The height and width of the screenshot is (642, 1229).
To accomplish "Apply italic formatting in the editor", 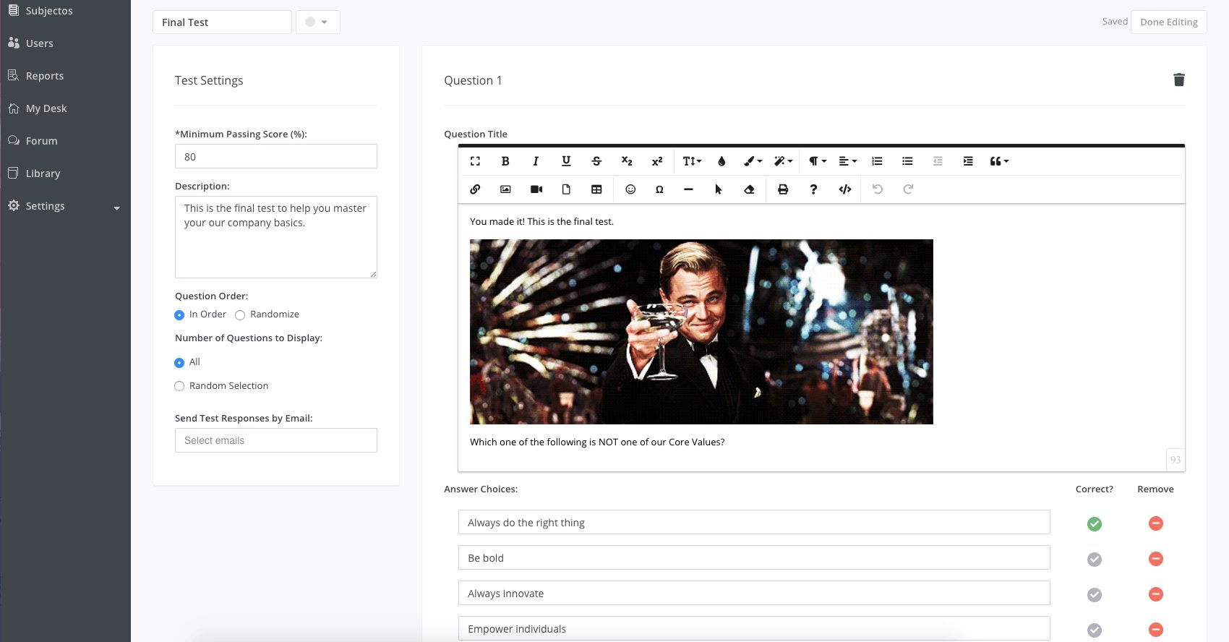I will click(x=536, y=161).
